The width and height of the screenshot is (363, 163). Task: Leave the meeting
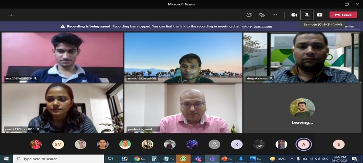pyautogui.click(x=343, y=15)
